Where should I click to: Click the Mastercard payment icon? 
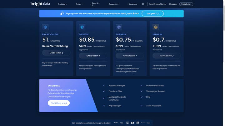coord(132,123)
